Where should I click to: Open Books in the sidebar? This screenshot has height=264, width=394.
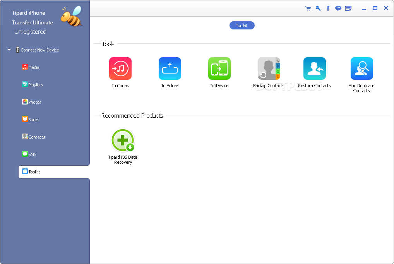(31, 120)
